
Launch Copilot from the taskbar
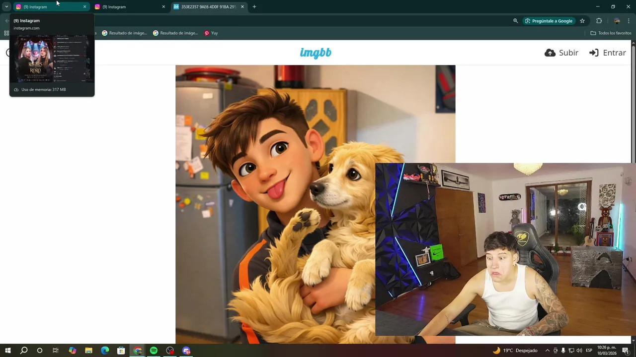click(73, 351)
